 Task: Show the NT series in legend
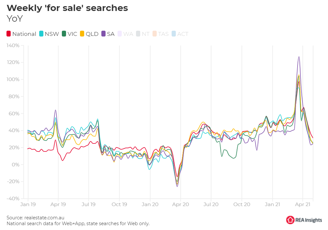[x=145, y=34]
